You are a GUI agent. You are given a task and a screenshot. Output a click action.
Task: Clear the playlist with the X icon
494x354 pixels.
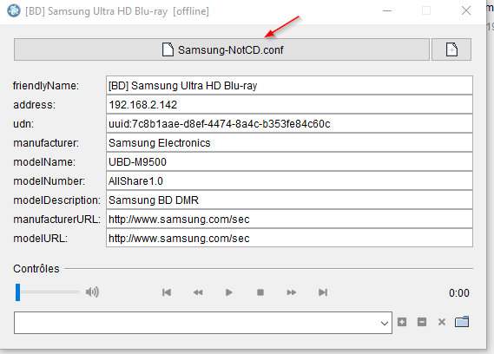[442, 322]
